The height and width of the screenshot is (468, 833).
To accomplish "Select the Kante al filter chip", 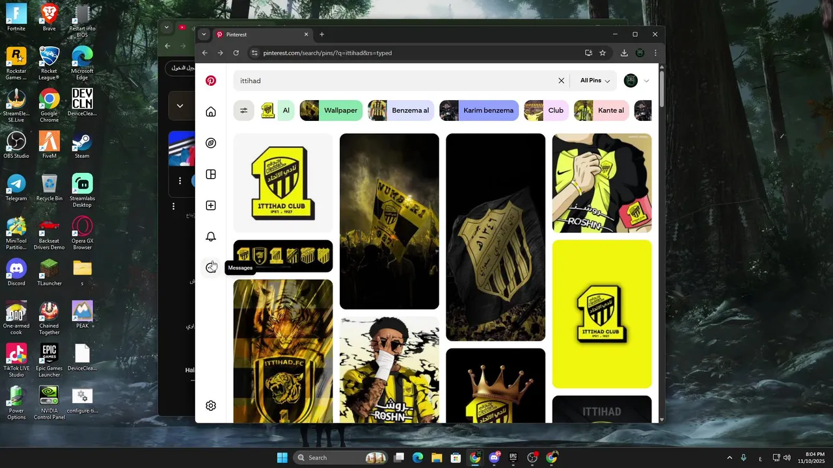I will click(x=601, y=110).
